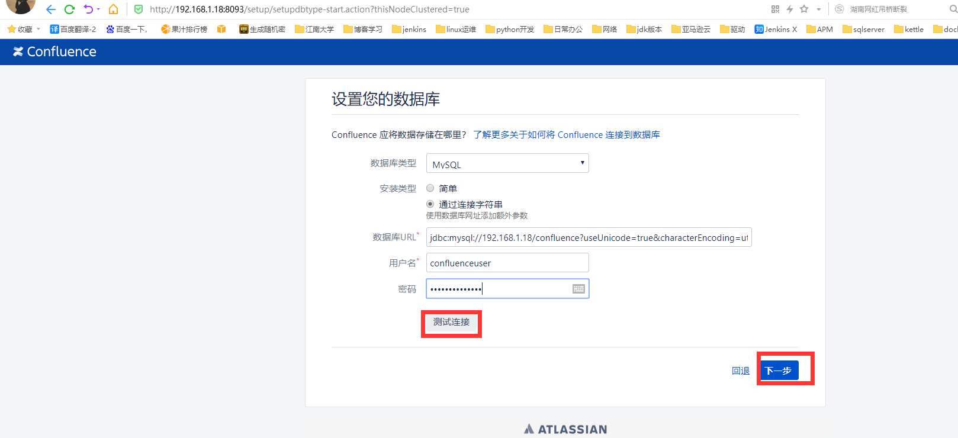Open the 生成随机密 bookmark
This screenshot has height=438, width=958.
(x=262, y=29)
